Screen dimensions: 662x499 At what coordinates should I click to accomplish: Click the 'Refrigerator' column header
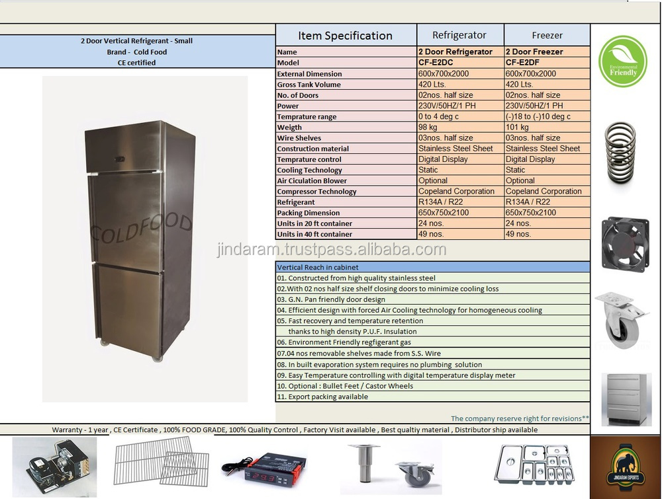click(x=459, y=35)
